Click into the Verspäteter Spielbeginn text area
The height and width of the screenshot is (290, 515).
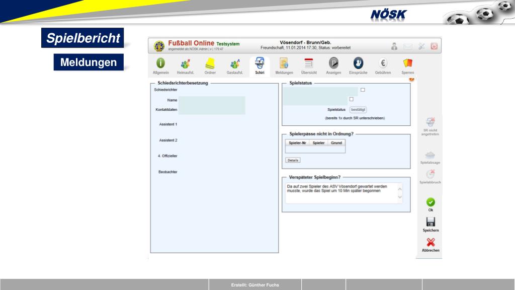[344, 193]
